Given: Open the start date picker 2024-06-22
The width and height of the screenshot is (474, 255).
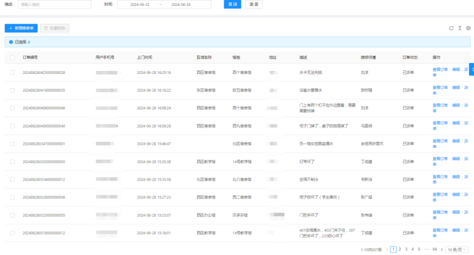Looking at the screenshot, I should point(140,4).
